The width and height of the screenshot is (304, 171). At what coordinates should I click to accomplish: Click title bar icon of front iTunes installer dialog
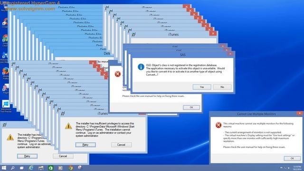click(x=63, y=114)
